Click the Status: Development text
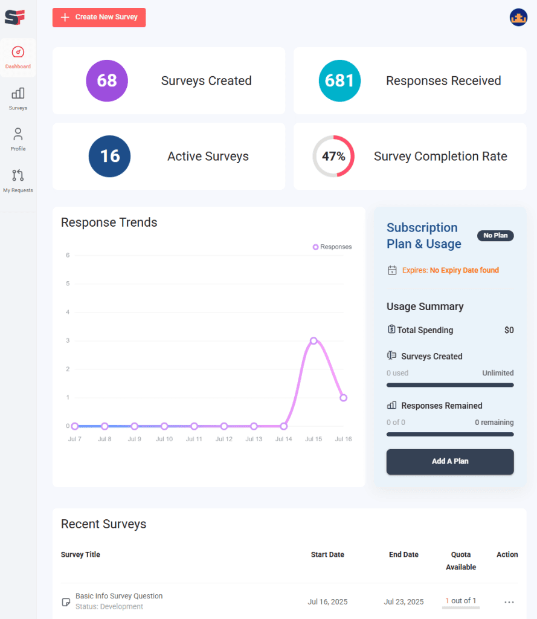 [x=109, y=607]
